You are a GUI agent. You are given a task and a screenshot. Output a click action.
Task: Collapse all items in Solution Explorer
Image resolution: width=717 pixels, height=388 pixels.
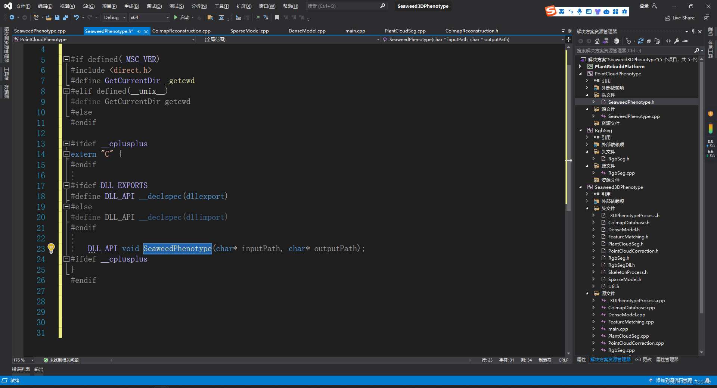pyautogui.click(x=649, y=41)
